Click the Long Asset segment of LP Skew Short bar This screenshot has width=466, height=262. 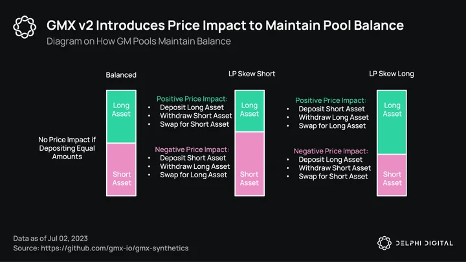pos(250,111)
